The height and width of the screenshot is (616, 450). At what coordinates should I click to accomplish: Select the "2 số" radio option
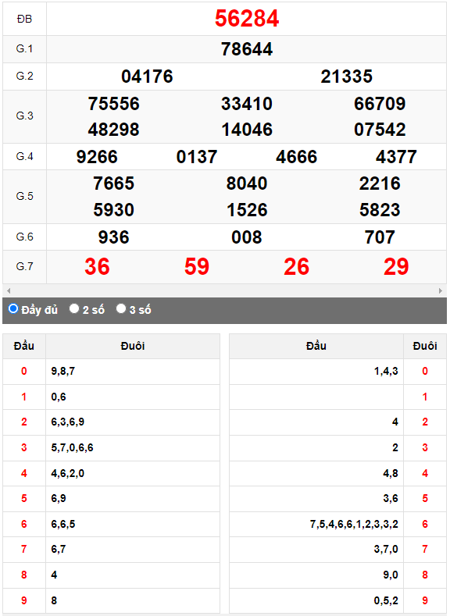point(74,309)
